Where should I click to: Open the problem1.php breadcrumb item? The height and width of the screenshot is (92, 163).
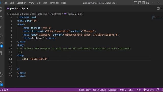point(73,14)
